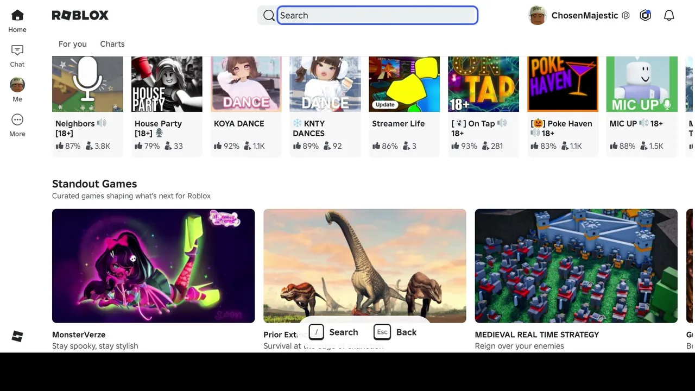Open the MonsterVerze standout game image
The width and height of the screenshot is (695, 391).
pos(153,266)
